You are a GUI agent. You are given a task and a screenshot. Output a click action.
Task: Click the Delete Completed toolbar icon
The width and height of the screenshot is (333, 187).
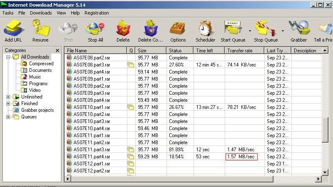click(x=150, y=30)
